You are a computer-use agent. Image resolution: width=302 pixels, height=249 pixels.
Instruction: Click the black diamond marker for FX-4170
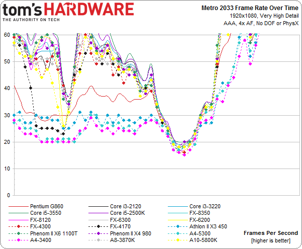click(98, 227)
